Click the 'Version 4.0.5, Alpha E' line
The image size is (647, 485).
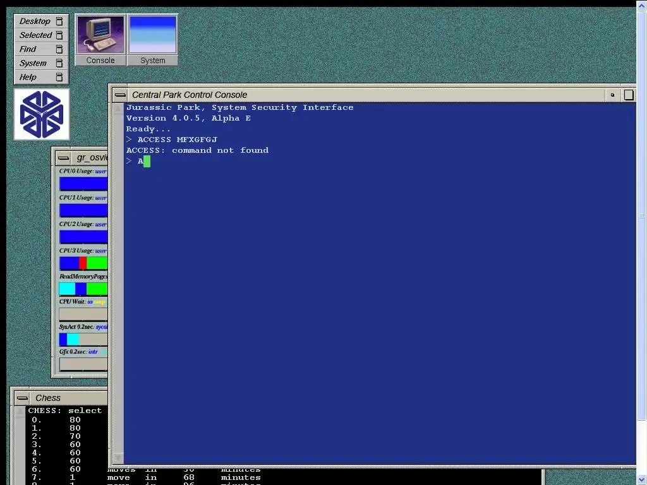pyautogui.click(x=188, y=118)
